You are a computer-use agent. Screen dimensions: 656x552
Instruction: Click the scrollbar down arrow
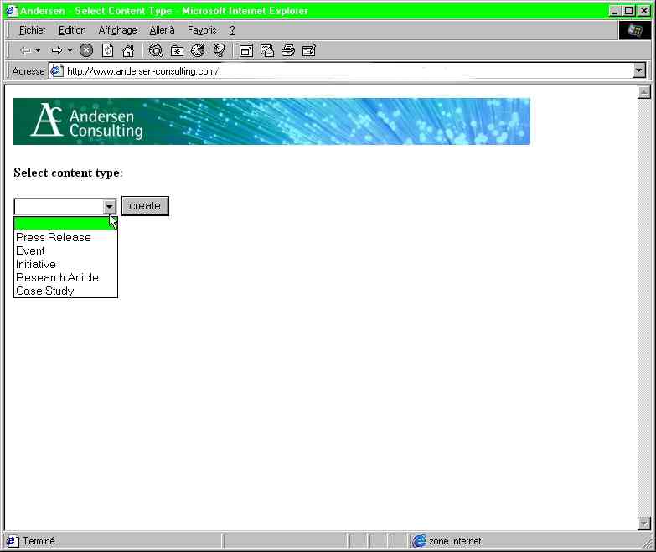click(644, 524)
